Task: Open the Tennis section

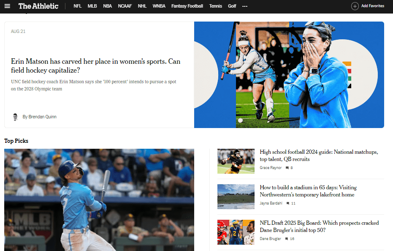Action: 216,6
